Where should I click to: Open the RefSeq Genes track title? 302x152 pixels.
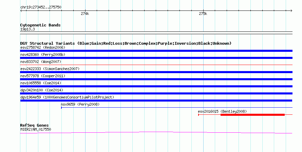point(34,125)
